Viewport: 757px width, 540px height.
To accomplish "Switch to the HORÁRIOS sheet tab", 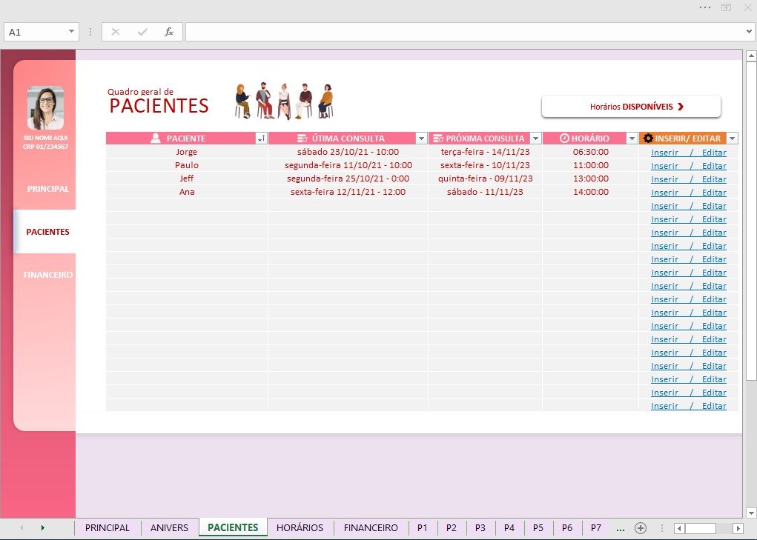I will pos(300,528).
